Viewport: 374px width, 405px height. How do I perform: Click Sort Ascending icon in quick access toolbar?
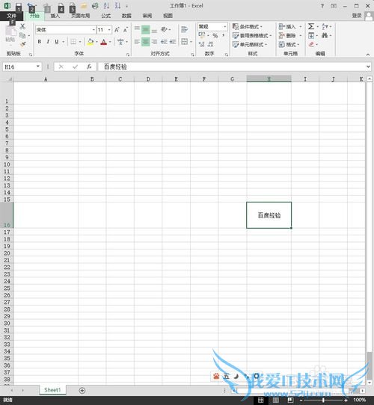coord(106,5)
